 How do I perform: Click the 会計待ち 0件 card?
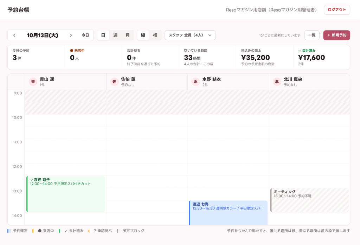click(150, 57)
